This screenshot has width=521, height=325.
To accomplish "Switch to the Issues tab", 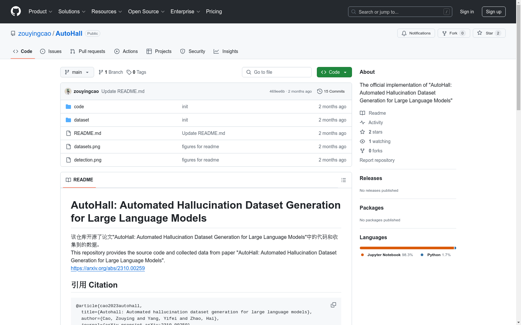I will click(51, 51).
